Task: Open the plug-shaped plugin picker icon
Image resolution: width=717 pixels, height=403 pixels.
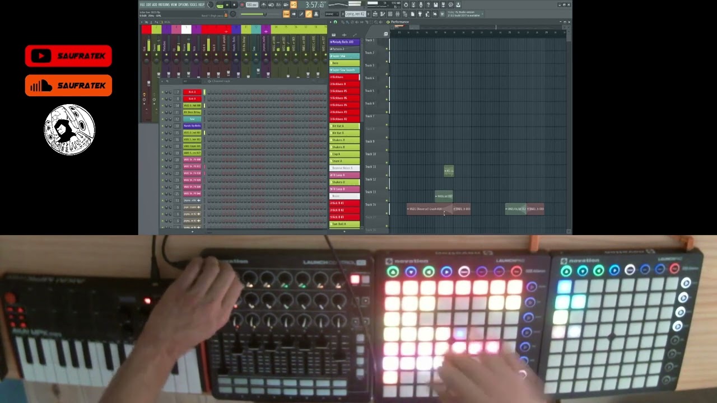Action: [420, 14]
